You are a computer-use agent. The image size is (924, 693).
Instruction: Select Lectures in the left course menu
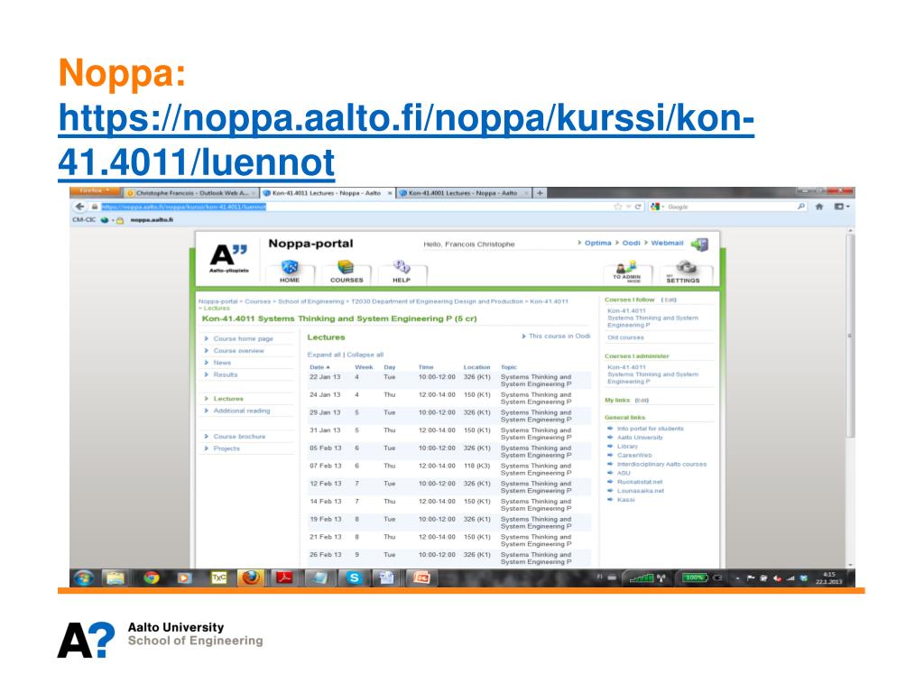(x=228, y=399)
